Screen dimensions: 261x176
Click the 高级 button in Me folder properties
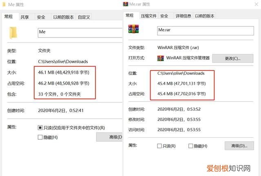tap(110, 137)
